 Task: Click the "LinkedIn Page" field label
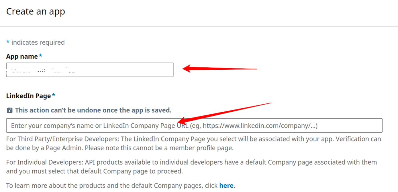[x=28, y=96]
